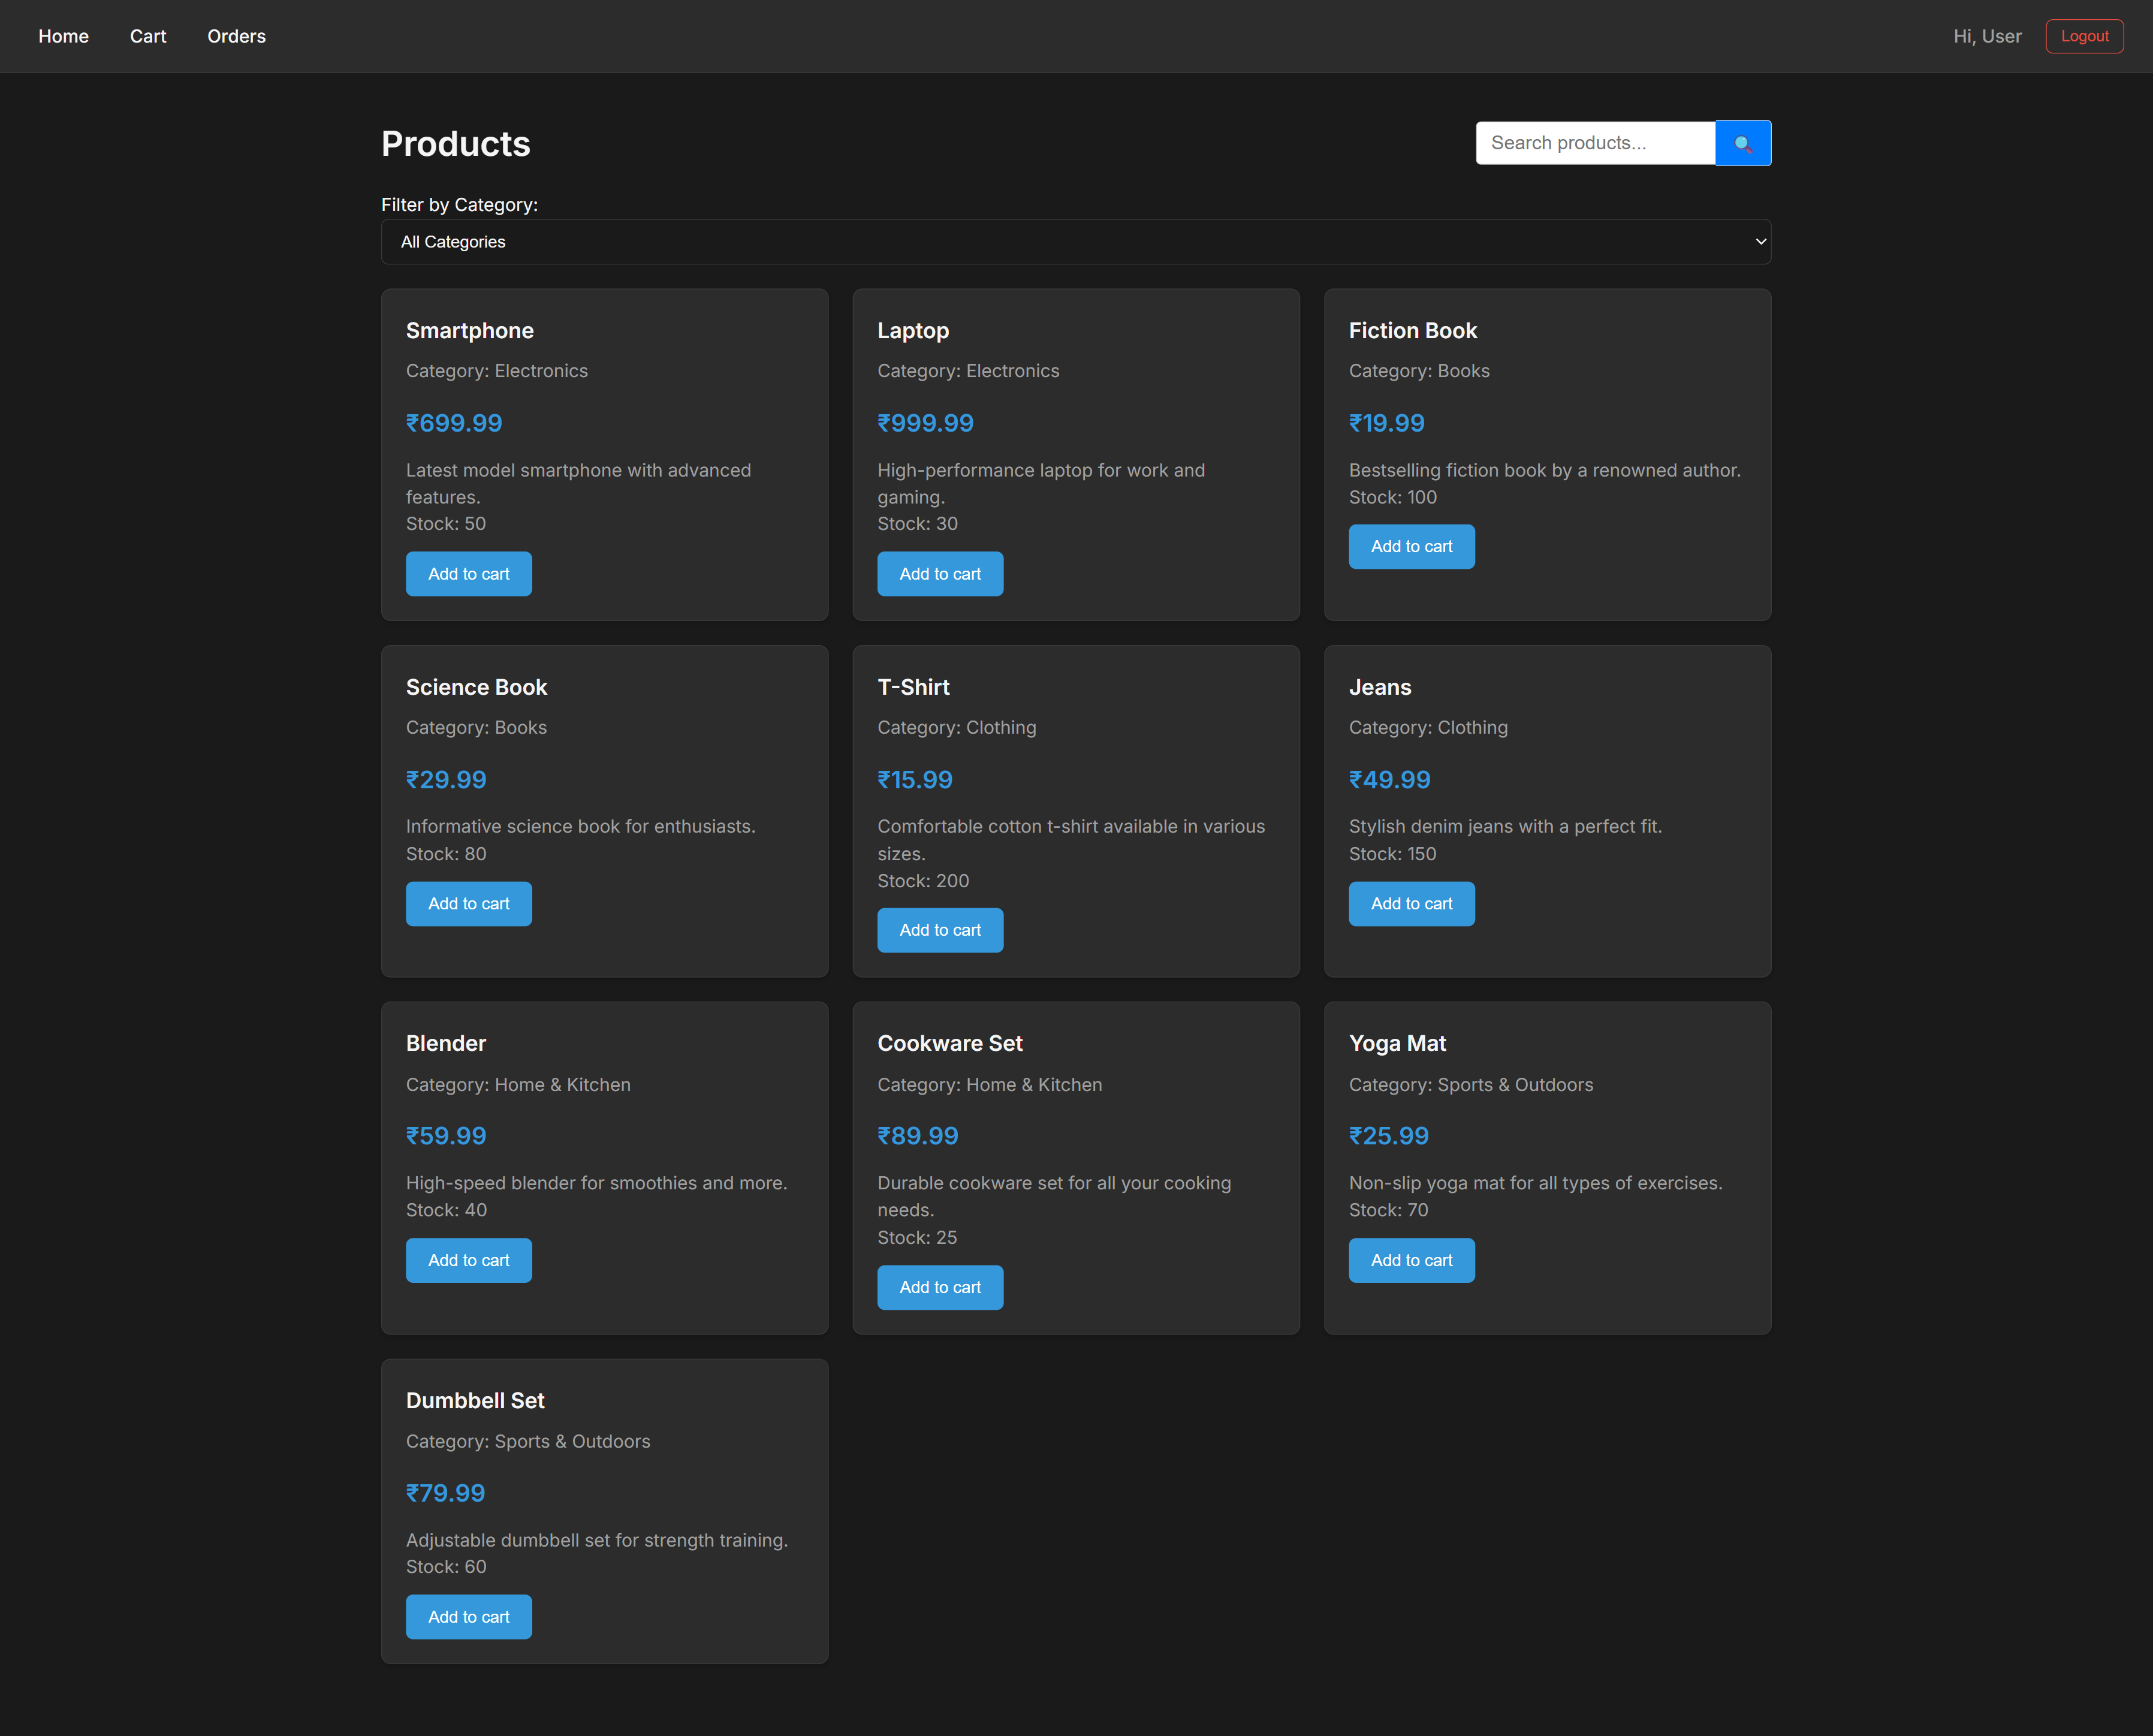Select the Smartphone product card
Viewport: 2153px width, 1736px height.
click(604, 455)
